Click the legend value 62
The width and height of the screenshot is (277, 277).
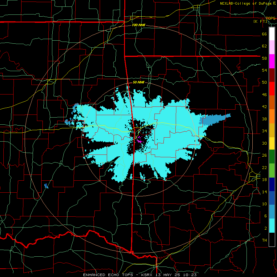(x=264, y=46)
